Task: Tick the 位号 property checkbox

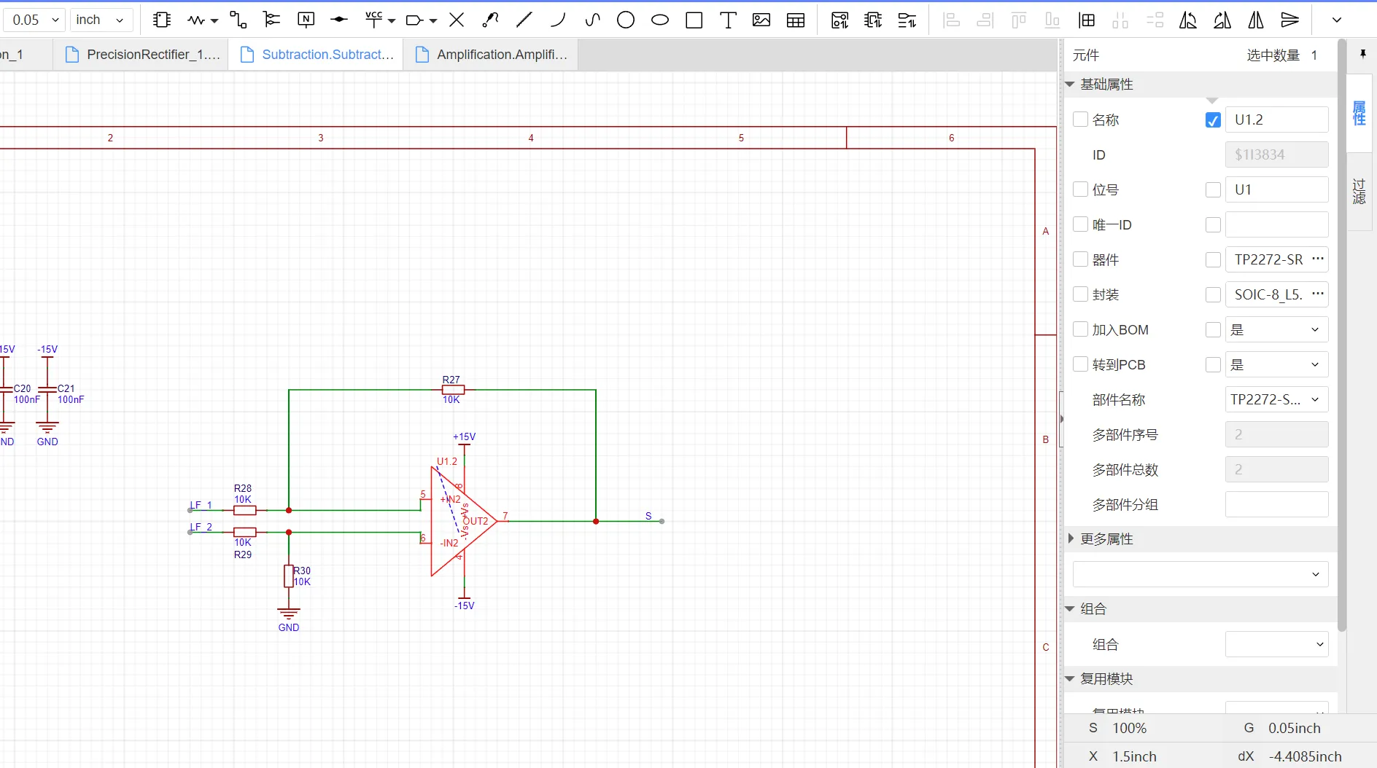Action: point(1080,189)
